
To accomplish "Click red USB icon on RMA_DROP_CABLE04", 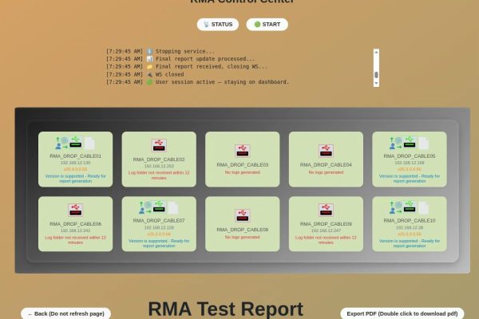I will point(326,151).
